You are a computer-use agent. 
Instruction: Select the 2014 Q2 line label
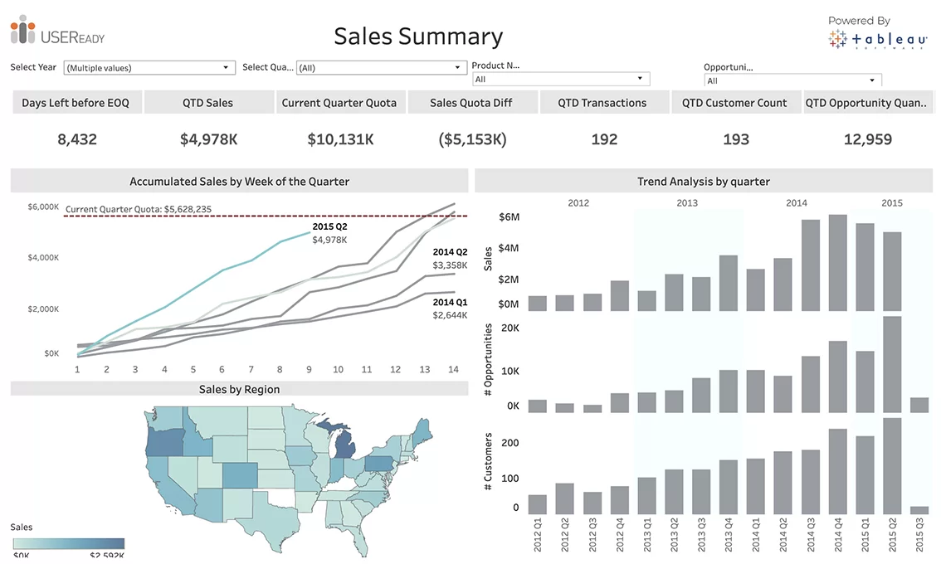tap(450, 252)
